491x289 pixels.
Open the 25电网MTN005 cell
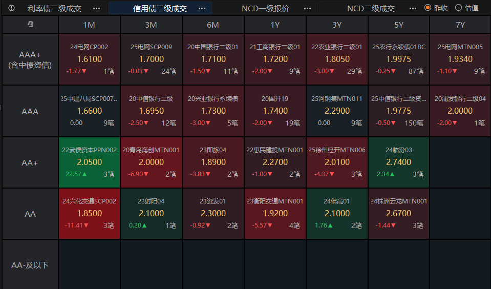click(460, 59)
